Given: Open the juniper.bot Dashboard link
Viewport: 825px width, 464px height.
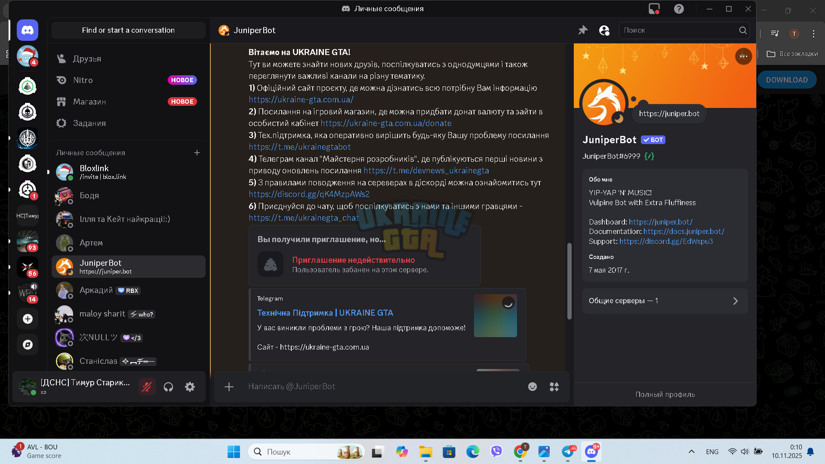Looking at the screenshot, I should [x=661, y=222].
